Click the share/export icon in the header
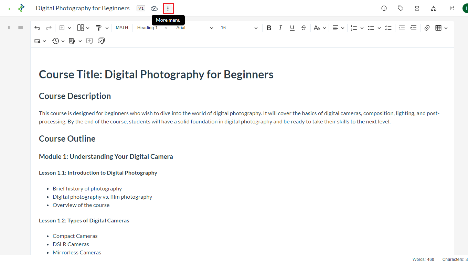The image size is (468, 264). pyautogui.click(x=452, y=8)
